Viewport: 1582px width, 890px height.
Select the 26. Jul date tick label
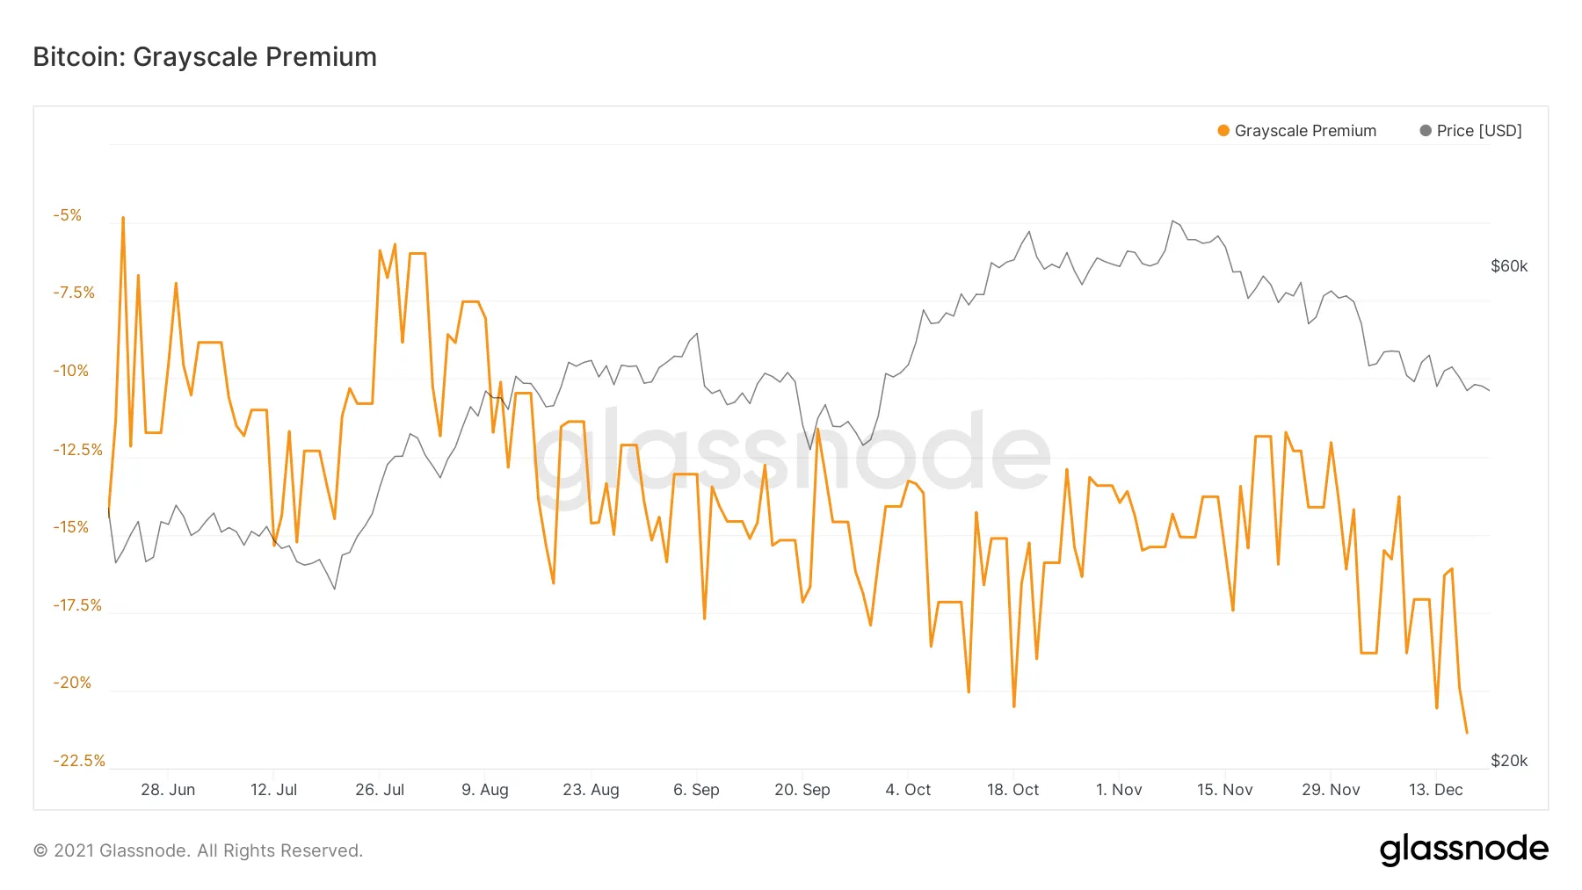pyautogui.click(x=380, y=790)
